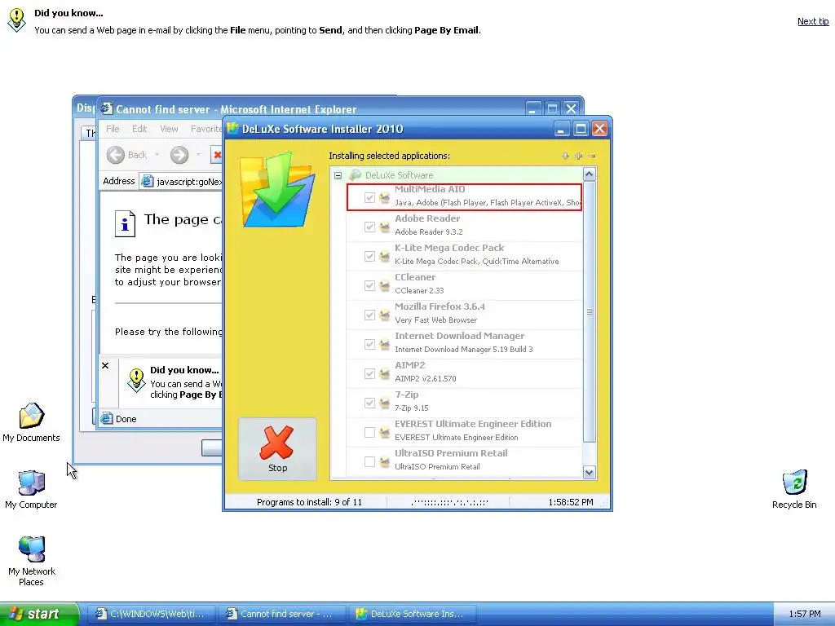This screenshot has height=626, width=835.
Task: Click the lightbulb icon in the IE tip pane
Action: (136, 380)
